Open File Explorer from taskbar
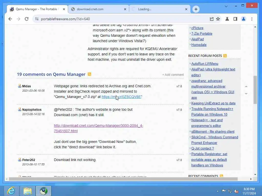Screen dimensions: 262x196 28,191
